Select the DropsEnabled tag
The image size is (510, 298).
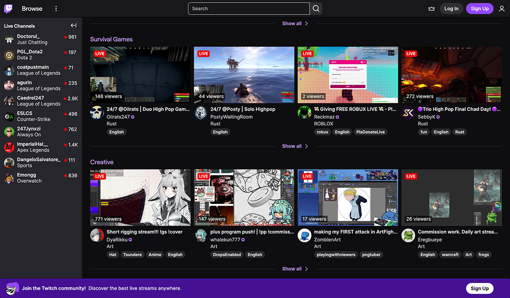[227, 255]
